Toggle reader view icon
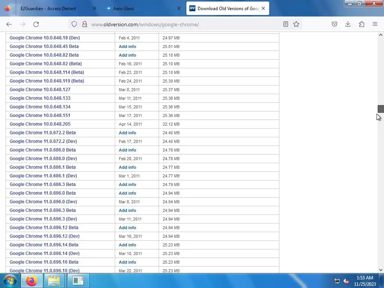384x288 pixels. [x=285, y=24]
